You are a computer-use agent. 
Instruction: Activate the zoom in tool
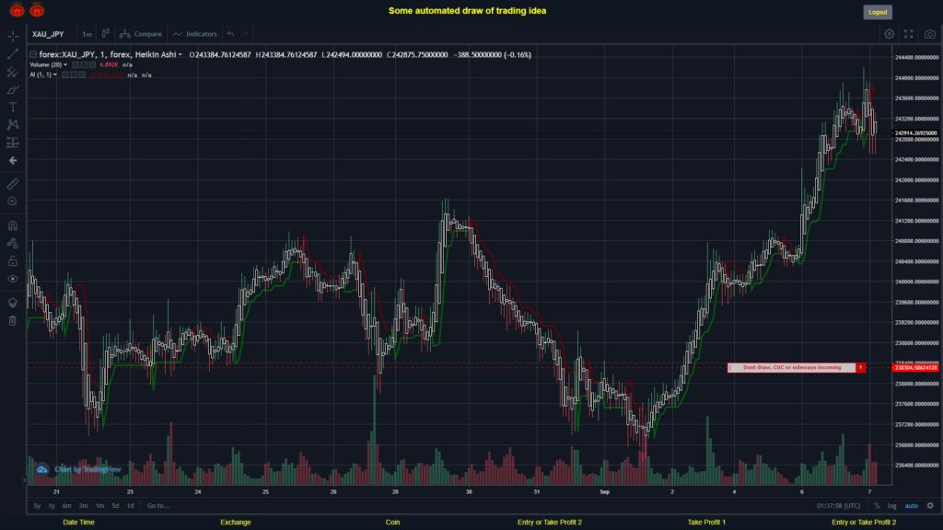click(13, 202)
